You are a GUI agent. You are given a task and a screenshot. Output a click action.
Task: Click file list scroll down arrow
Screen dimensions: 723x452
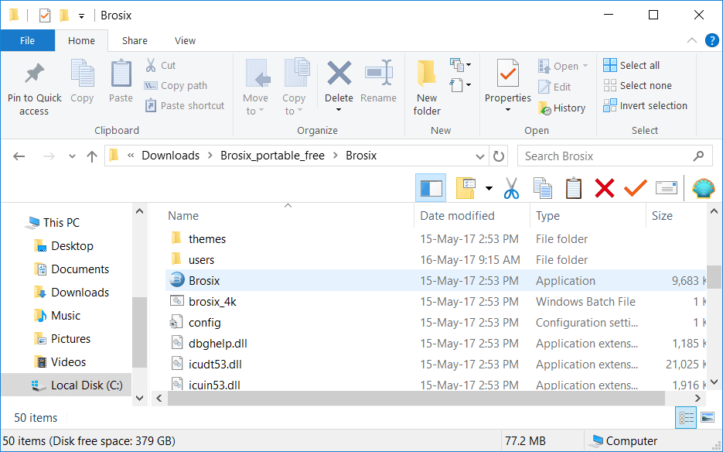pyautogui.click(x=714, y=382)
